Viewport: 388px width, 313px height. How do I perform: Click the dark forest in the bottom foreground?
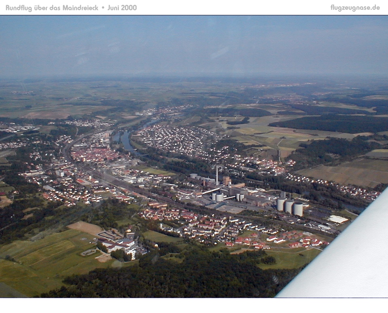tap(182, 278)
